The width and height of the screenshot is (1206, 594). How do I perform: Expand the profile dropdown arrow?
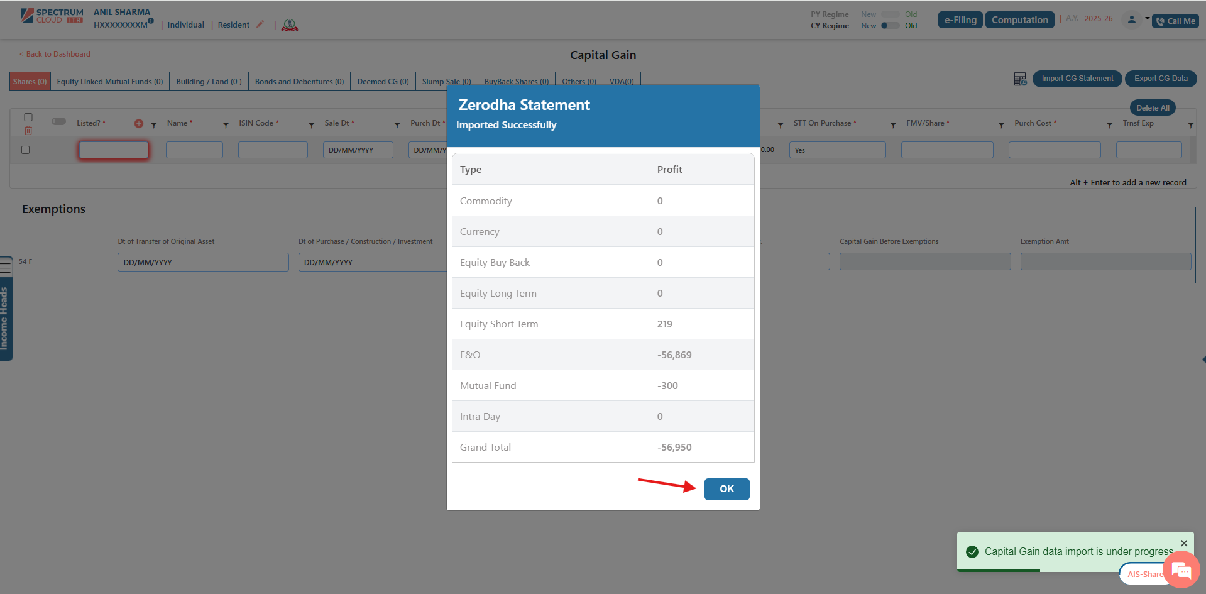click(x=1147, y=19)
